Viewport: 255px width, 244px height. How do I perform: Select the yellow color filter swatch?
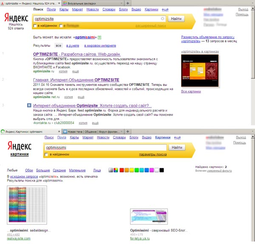[x=132, y=170]
